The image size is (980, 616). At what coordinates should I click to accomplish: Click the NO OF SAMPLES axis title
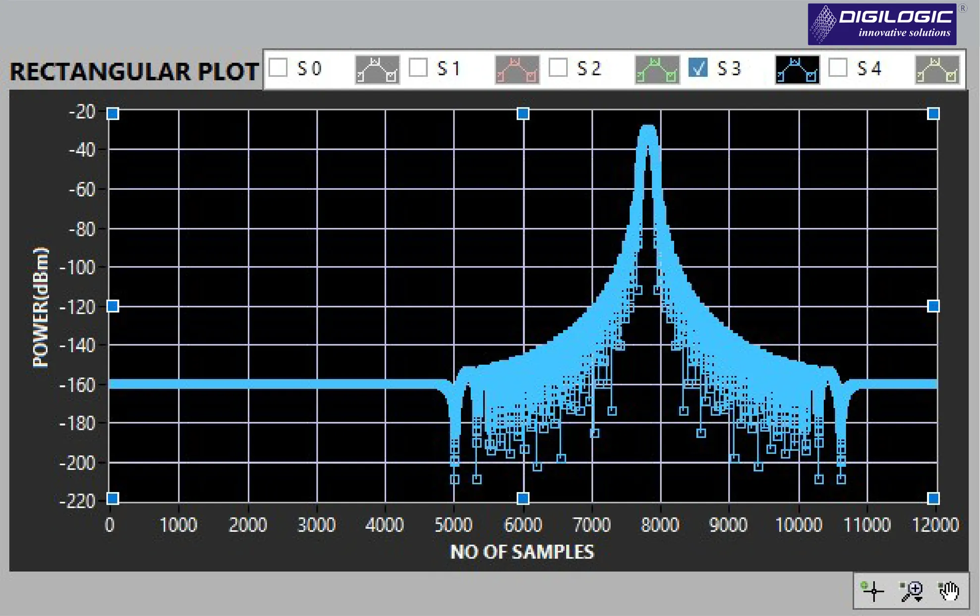click(x=521, y=552)
